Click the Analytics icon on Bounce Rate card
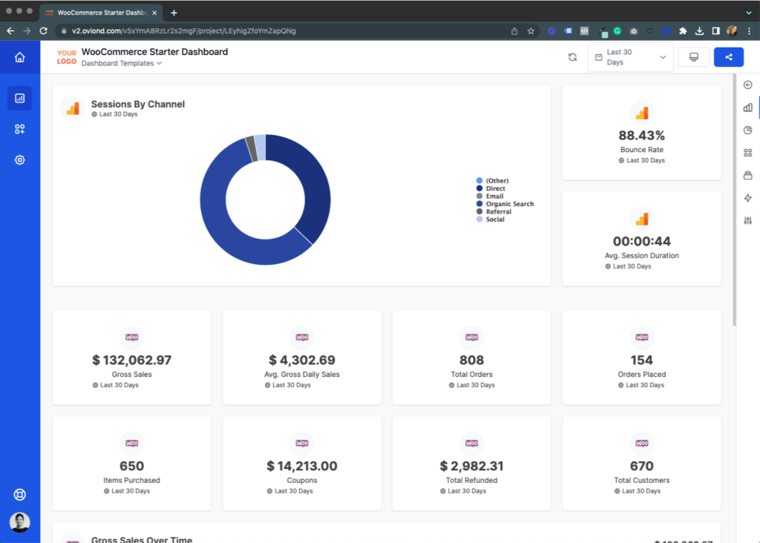Screen dimensions: 760x543 (642, 113)
